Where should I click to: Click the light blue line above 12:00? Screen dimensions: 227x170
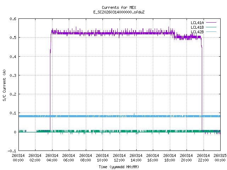coord(119,116)
